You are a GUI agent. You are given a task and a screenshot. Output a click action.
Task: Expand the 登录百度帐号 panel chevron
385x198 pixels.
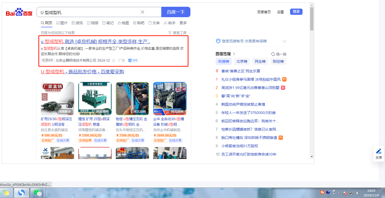tap(284, 41)
